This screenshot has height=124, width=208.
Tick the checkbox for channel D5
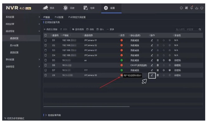click(46, 60)
